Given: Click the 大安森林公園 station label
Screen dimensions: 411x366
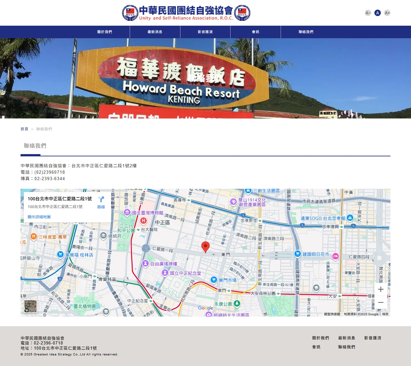Looking at the screenshot, I should pyautogui.click(x=263, y=293).
